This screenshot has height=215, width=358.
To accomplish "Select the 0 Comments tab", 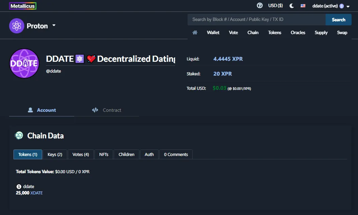I will pyautogui.click(x=176, y=155).
